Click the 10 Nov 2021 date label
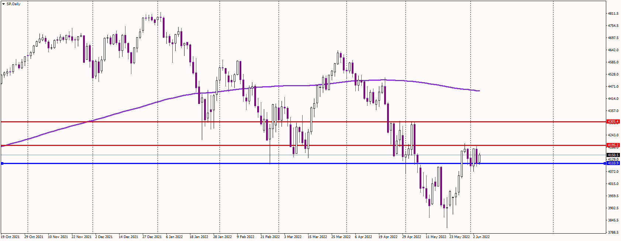The height and width of the screenshot is (241, 621). 58,237
